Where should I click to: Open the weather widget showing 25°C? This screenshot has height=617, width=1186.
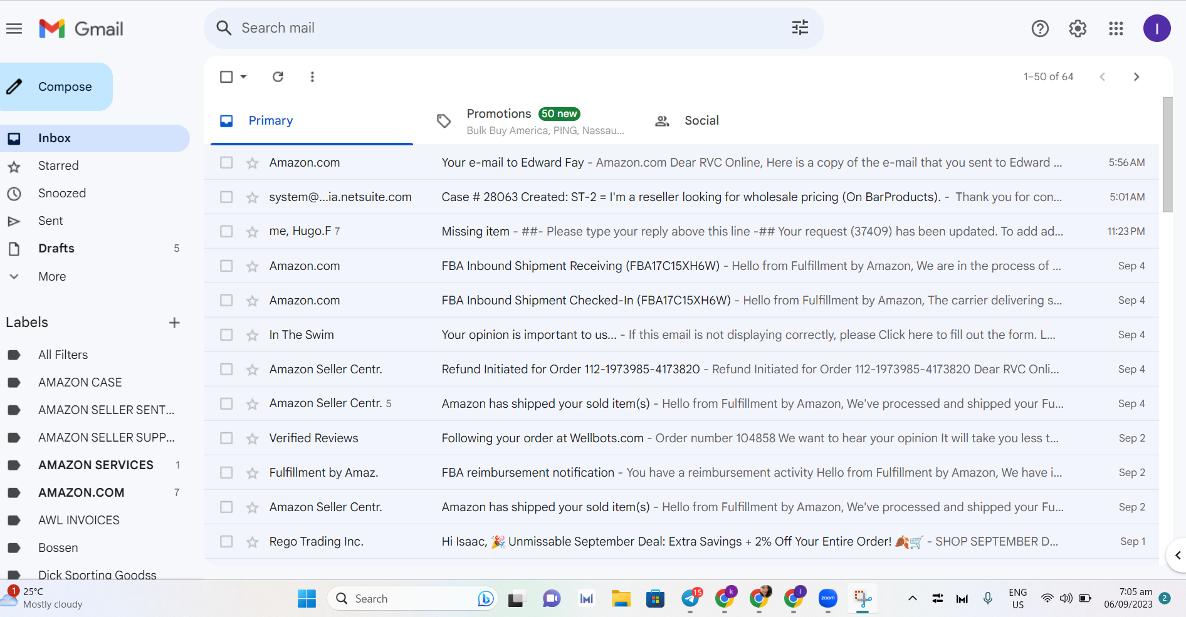click(43, 598)
